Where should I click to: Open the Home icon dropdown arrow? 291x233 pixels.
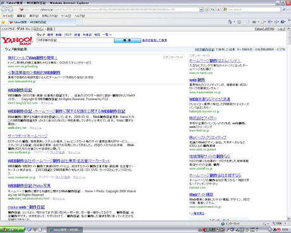234,22
